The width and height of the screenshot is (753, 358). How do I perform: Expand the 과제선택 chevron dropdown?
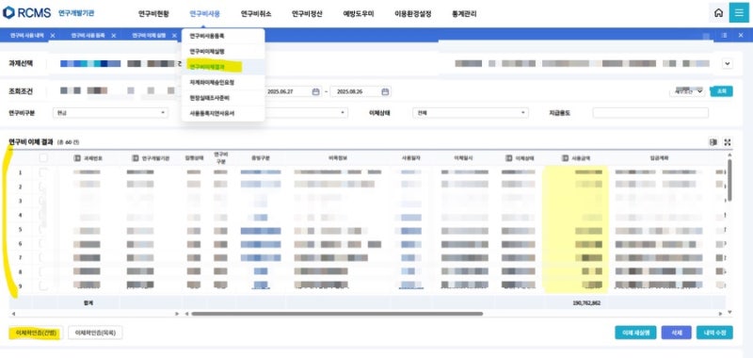pyautogui.click(x=727, y=63)
